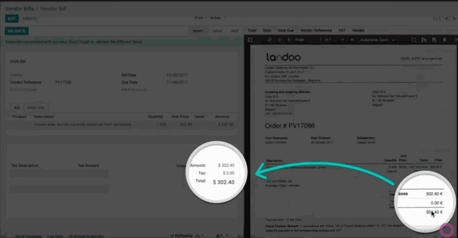Open find in PDF document
The height and width of the screenshot is (238, 458).
269,40
